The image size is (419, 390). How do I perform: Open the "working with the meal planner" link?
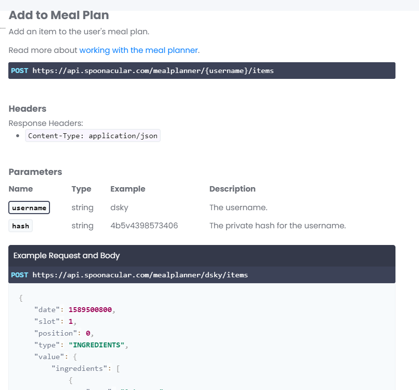point(139,50)
